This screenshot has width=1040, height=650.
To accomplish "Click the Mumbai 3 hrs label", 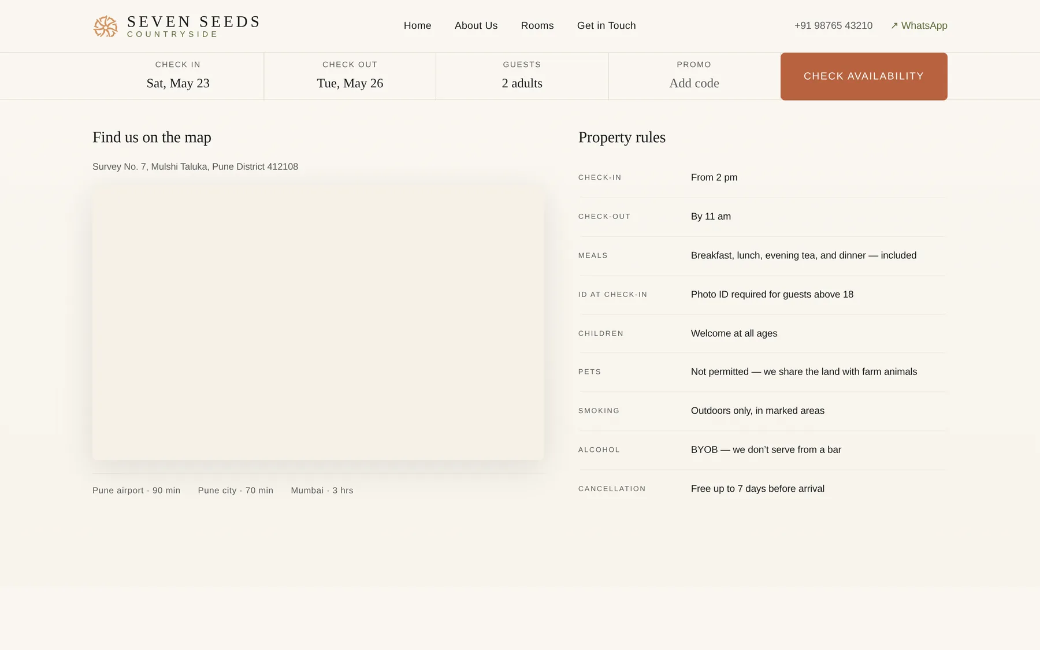I will 322,491.
